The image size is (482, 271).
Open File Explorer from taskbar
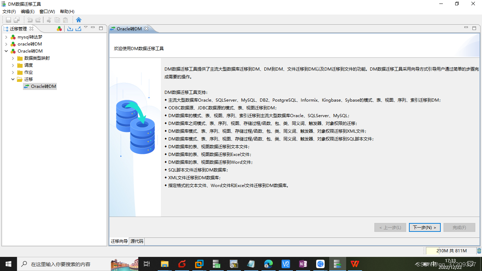pyautogui.click(x=164, y=264)
